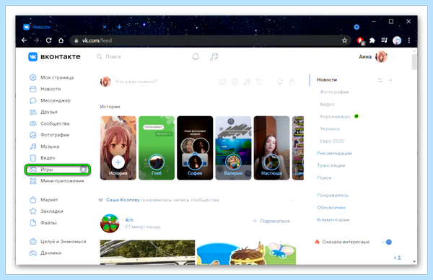Open the София story thumbnail

[195, 148]
